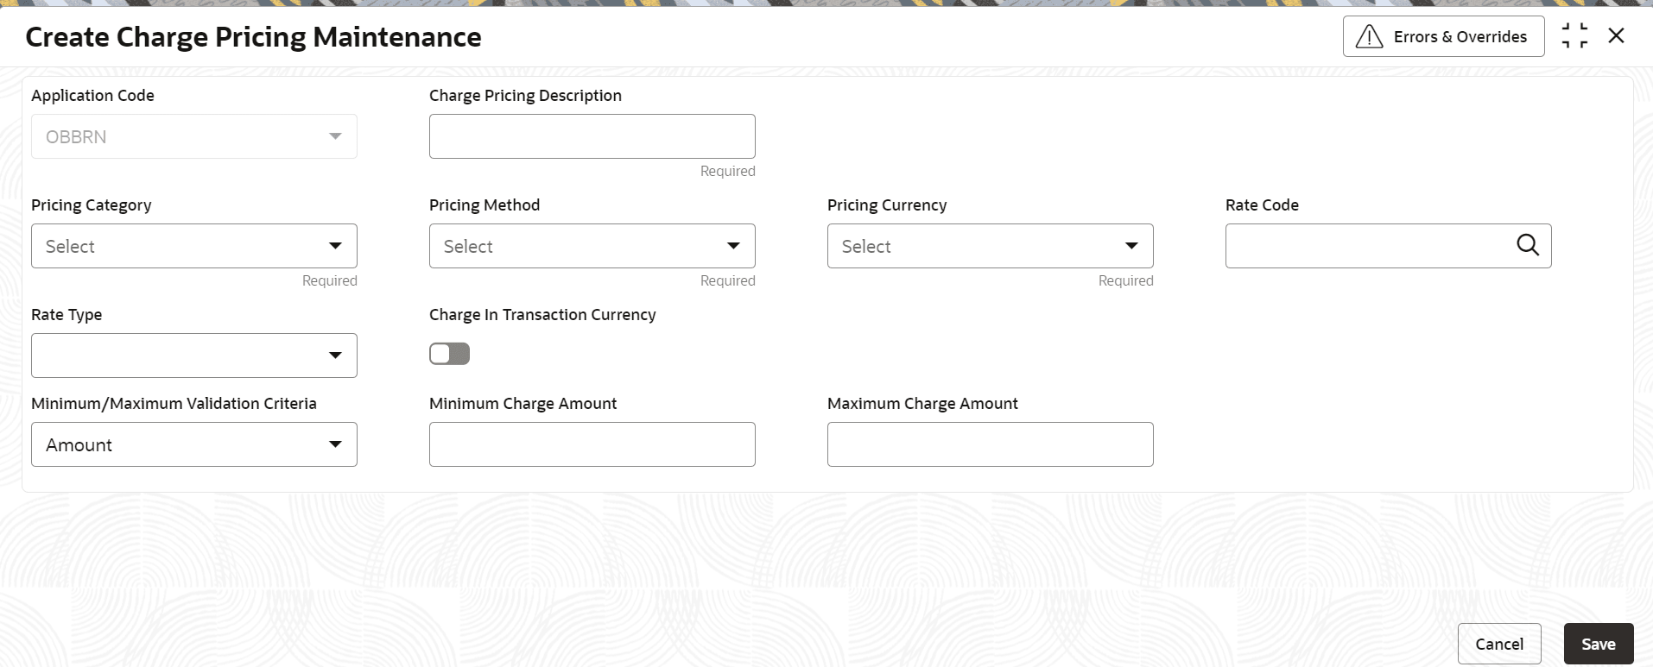Open the Application Code OBBRN dropdown
Image resolution: width=1653 pixels, height=667 pixels.
click(x=194, y=136)
